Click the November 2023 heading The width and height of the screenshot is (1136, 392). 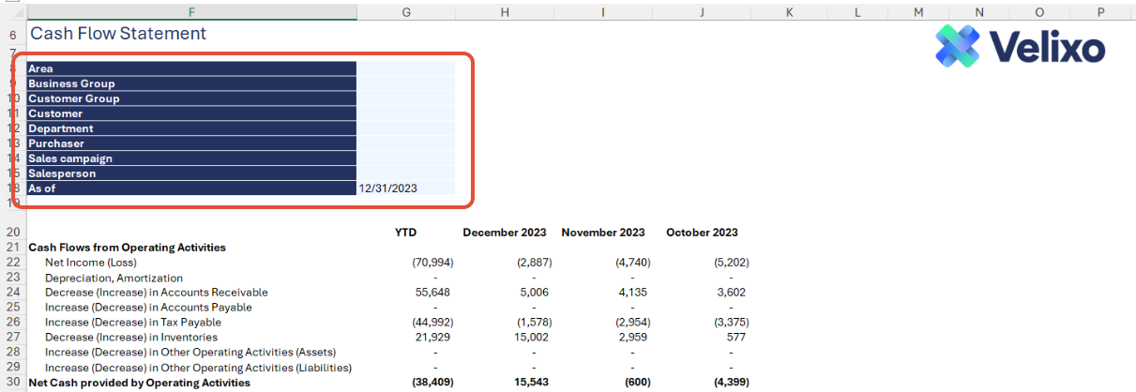pos(603,233)
